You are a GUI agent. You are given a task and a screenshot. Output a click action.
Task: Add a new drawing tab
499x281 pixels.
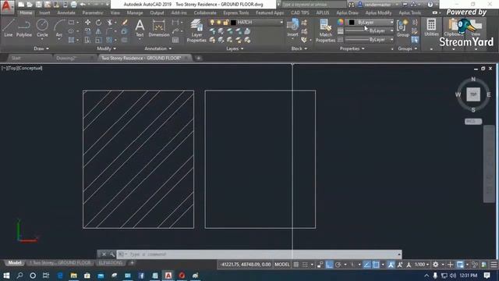(x=198, y=58)
